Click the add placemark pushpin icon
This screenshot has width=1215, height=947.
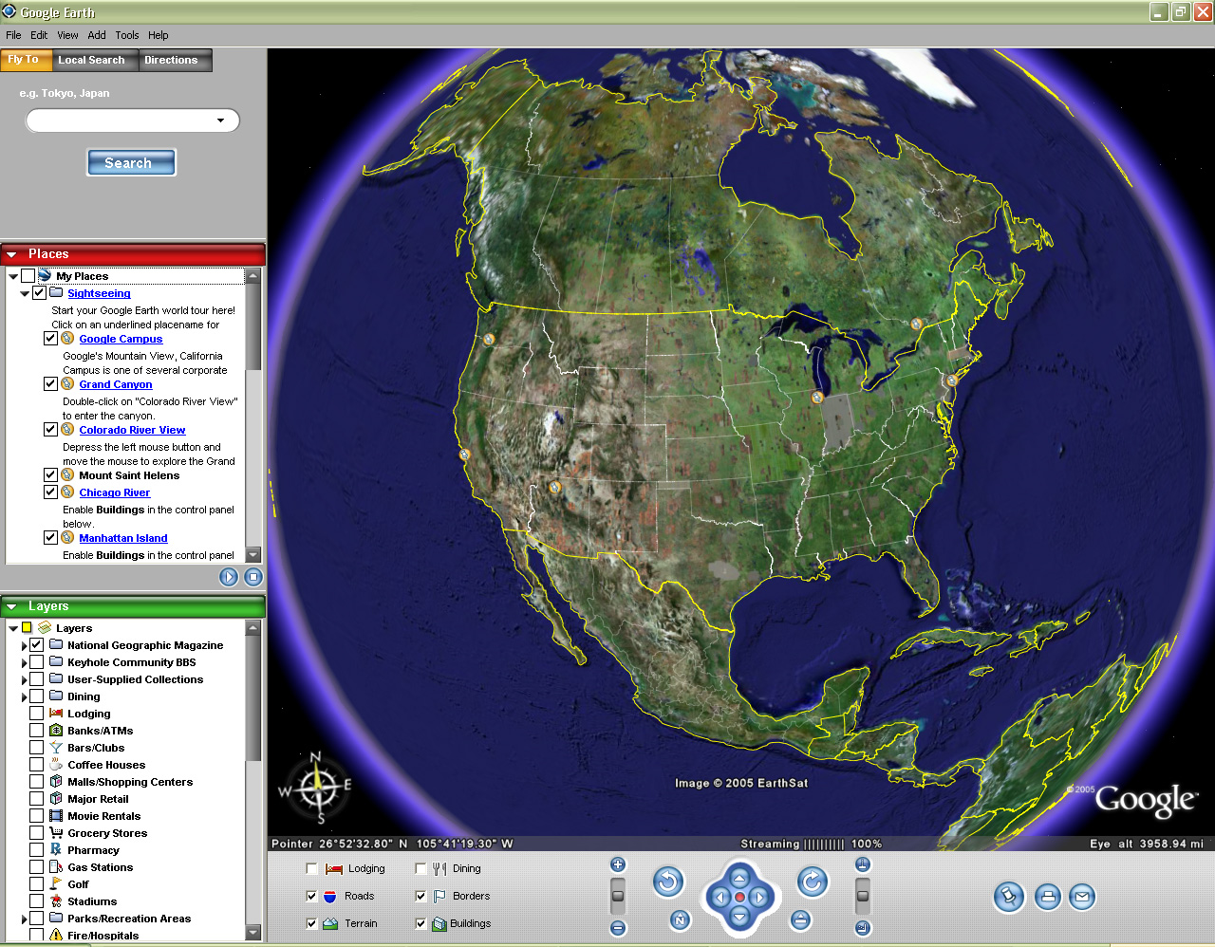click(x=1009, y=897)
